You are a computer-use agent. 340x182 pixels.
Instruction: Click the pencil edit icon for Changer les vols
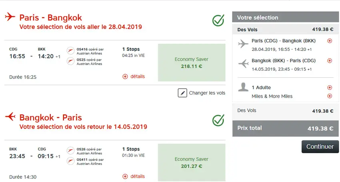(x=182, y=93)
